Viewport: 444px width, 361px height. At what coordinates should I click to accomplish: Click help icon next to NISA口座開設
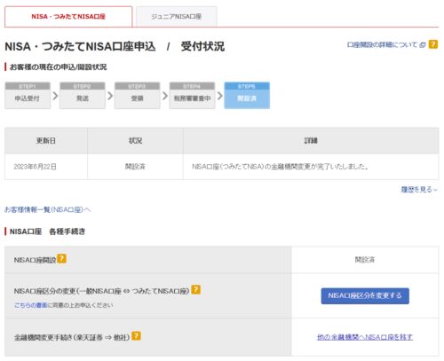[61, 258]
